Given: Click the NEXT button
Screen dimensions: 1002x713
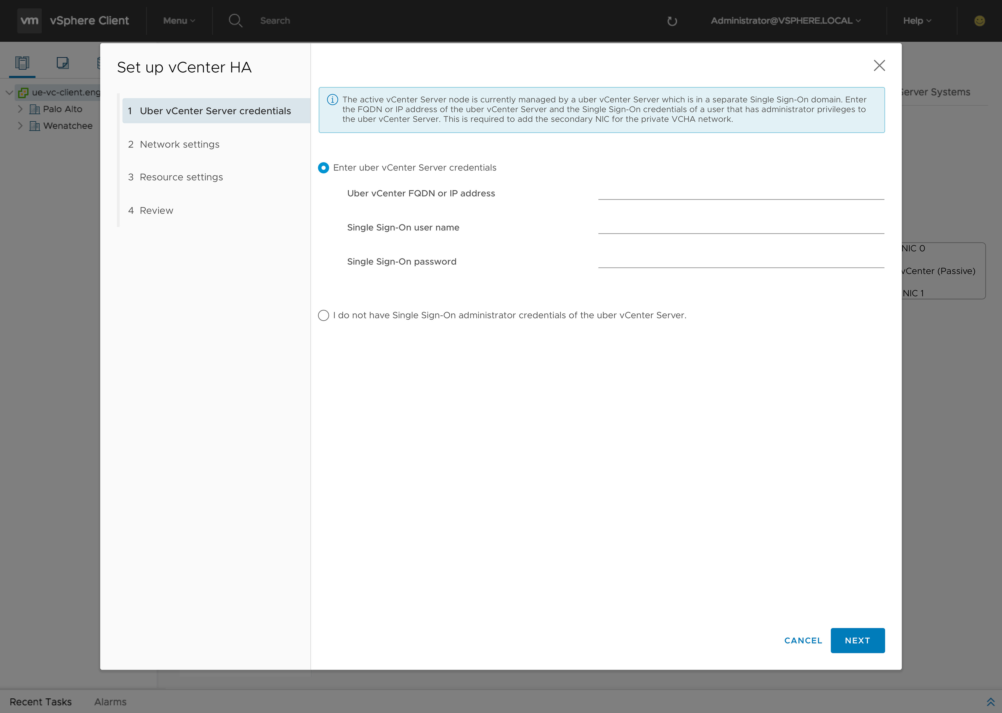Looking at the screenshot, I should point(857,641).
